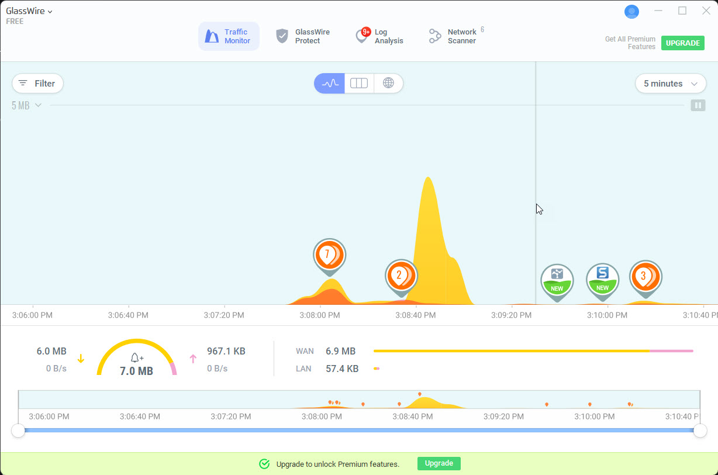The height and width of the screenshot is (475, 718).
Task: Click the FREE label under GlassWire
Action: pos(15,21)
